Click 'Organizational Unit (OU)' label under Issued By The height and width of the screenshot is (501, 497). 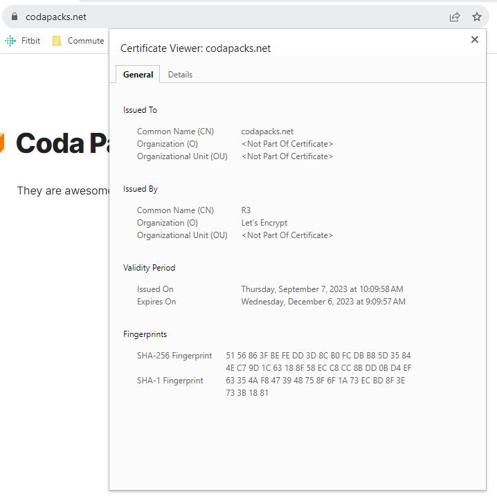pos(182,235)
